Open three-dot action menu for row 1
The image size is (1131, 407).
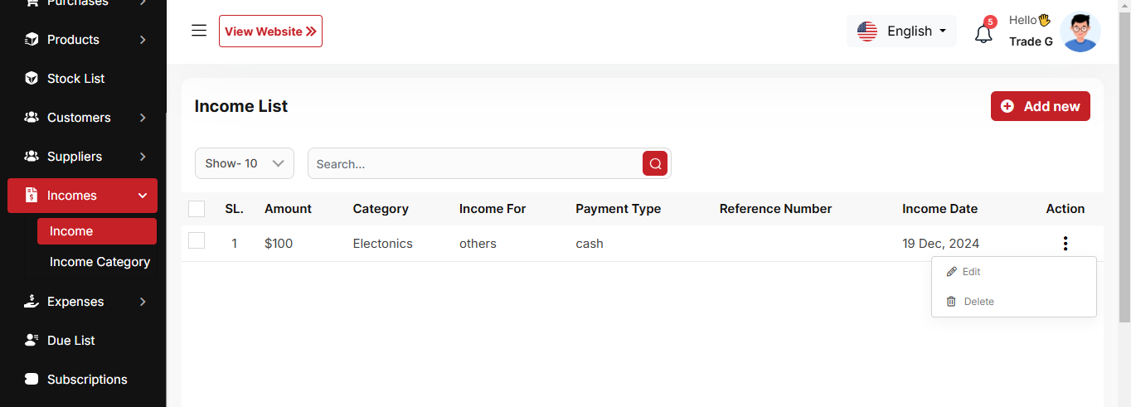tap(1065, 244)
